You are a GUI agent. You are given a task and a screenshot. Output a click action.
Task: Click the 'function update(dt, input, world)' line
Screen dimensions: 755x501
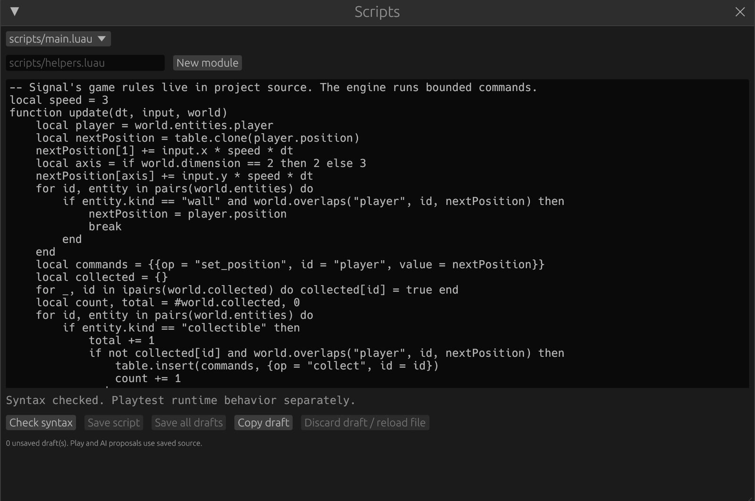point(118,113)
